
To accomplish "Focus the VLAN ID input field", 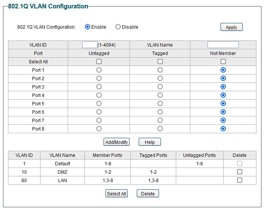I will pyautogui.click(x=89, y=45).
